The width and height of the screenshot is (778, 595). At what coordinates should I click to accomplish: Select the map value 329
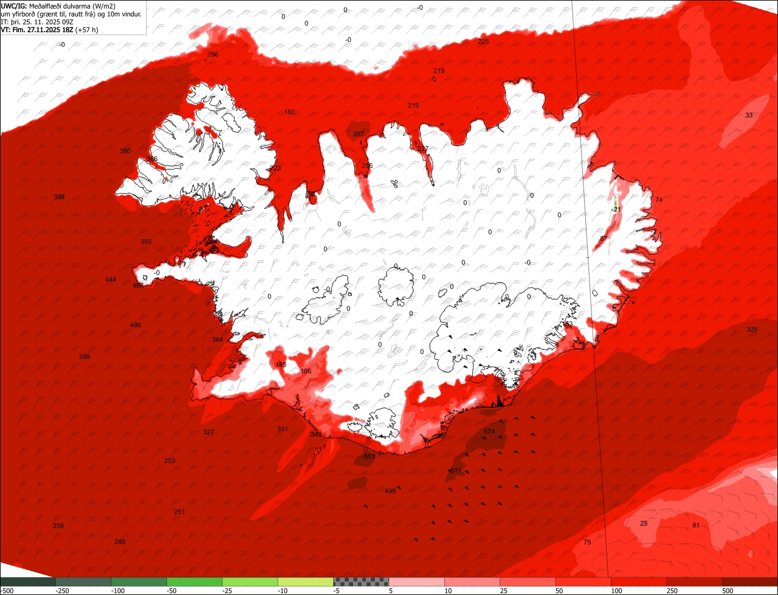(x=752, y=330)
